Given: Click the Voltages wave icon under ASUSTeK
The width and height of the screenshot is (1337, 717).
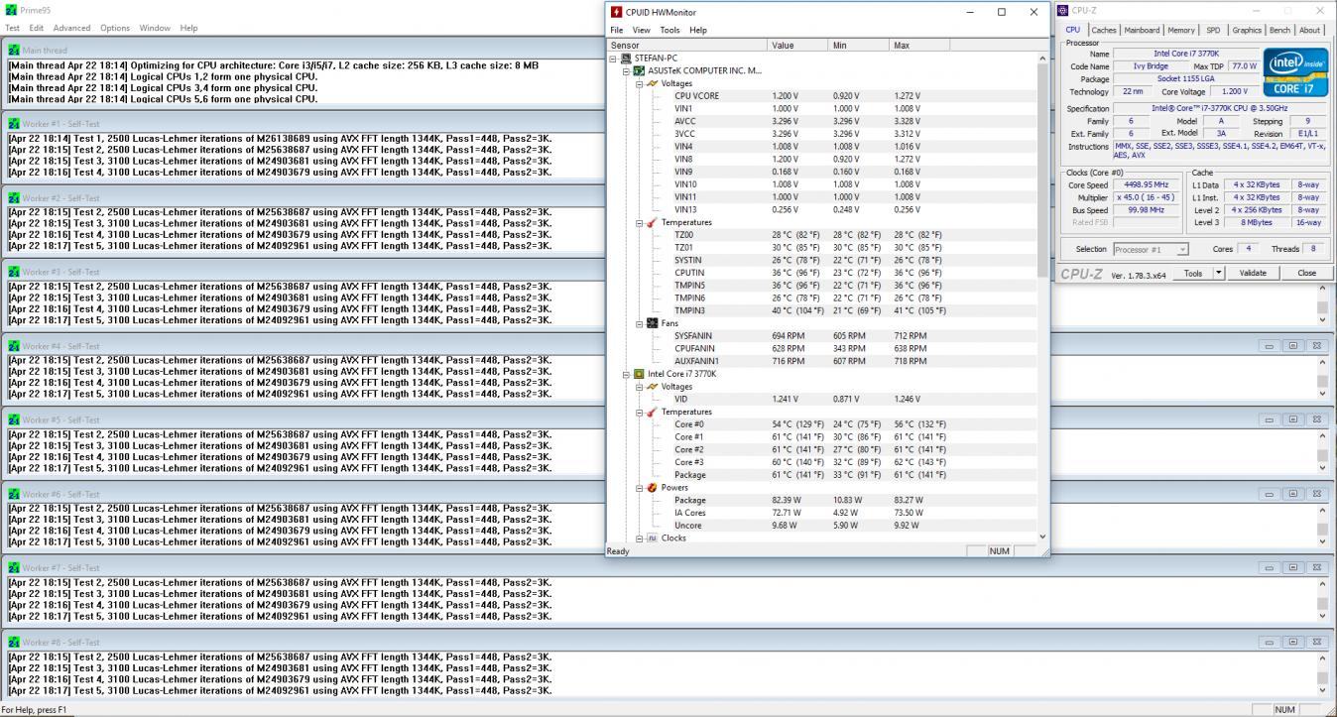Looking at the screenshot, I should (652, 83).
